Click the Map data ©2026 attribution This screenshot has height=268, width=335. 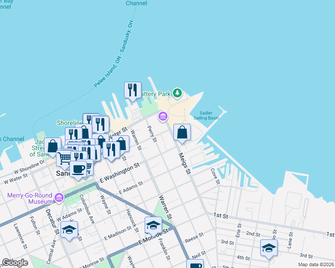pyautogui.click(x=316, y=265)
